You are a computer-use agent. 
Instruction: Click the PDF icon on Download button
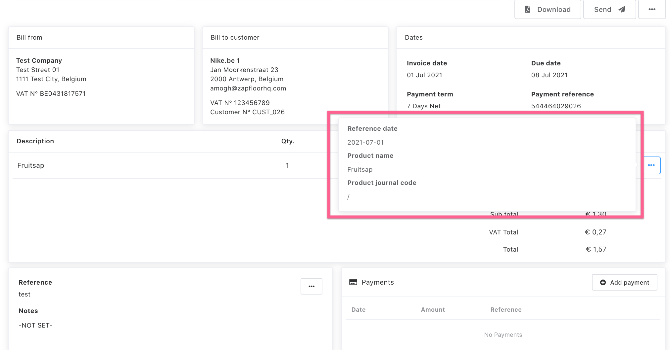(x=528, y=9)
